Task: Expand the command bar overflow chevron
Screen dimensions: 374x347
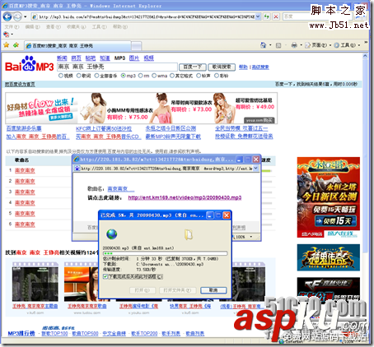Action: [x=366, y=43]
